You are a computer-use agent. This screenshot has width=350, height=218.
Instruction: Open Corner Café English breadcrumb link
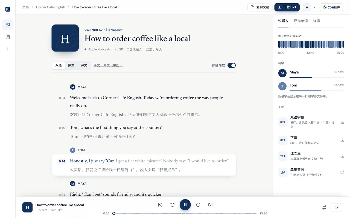(x=51, y=7)
